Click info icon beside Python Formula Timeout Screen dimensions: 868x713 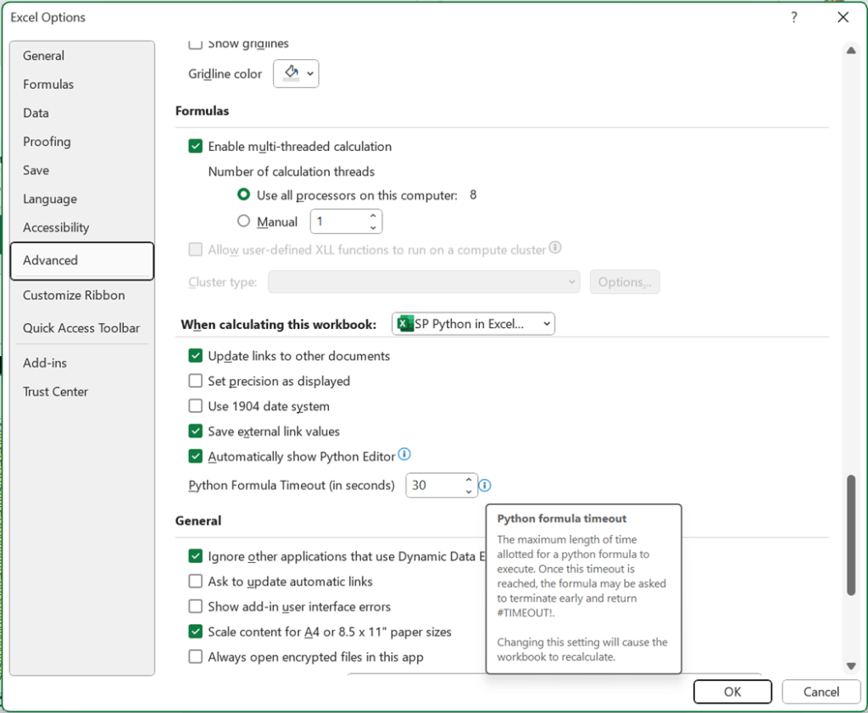tap(484, 486)
